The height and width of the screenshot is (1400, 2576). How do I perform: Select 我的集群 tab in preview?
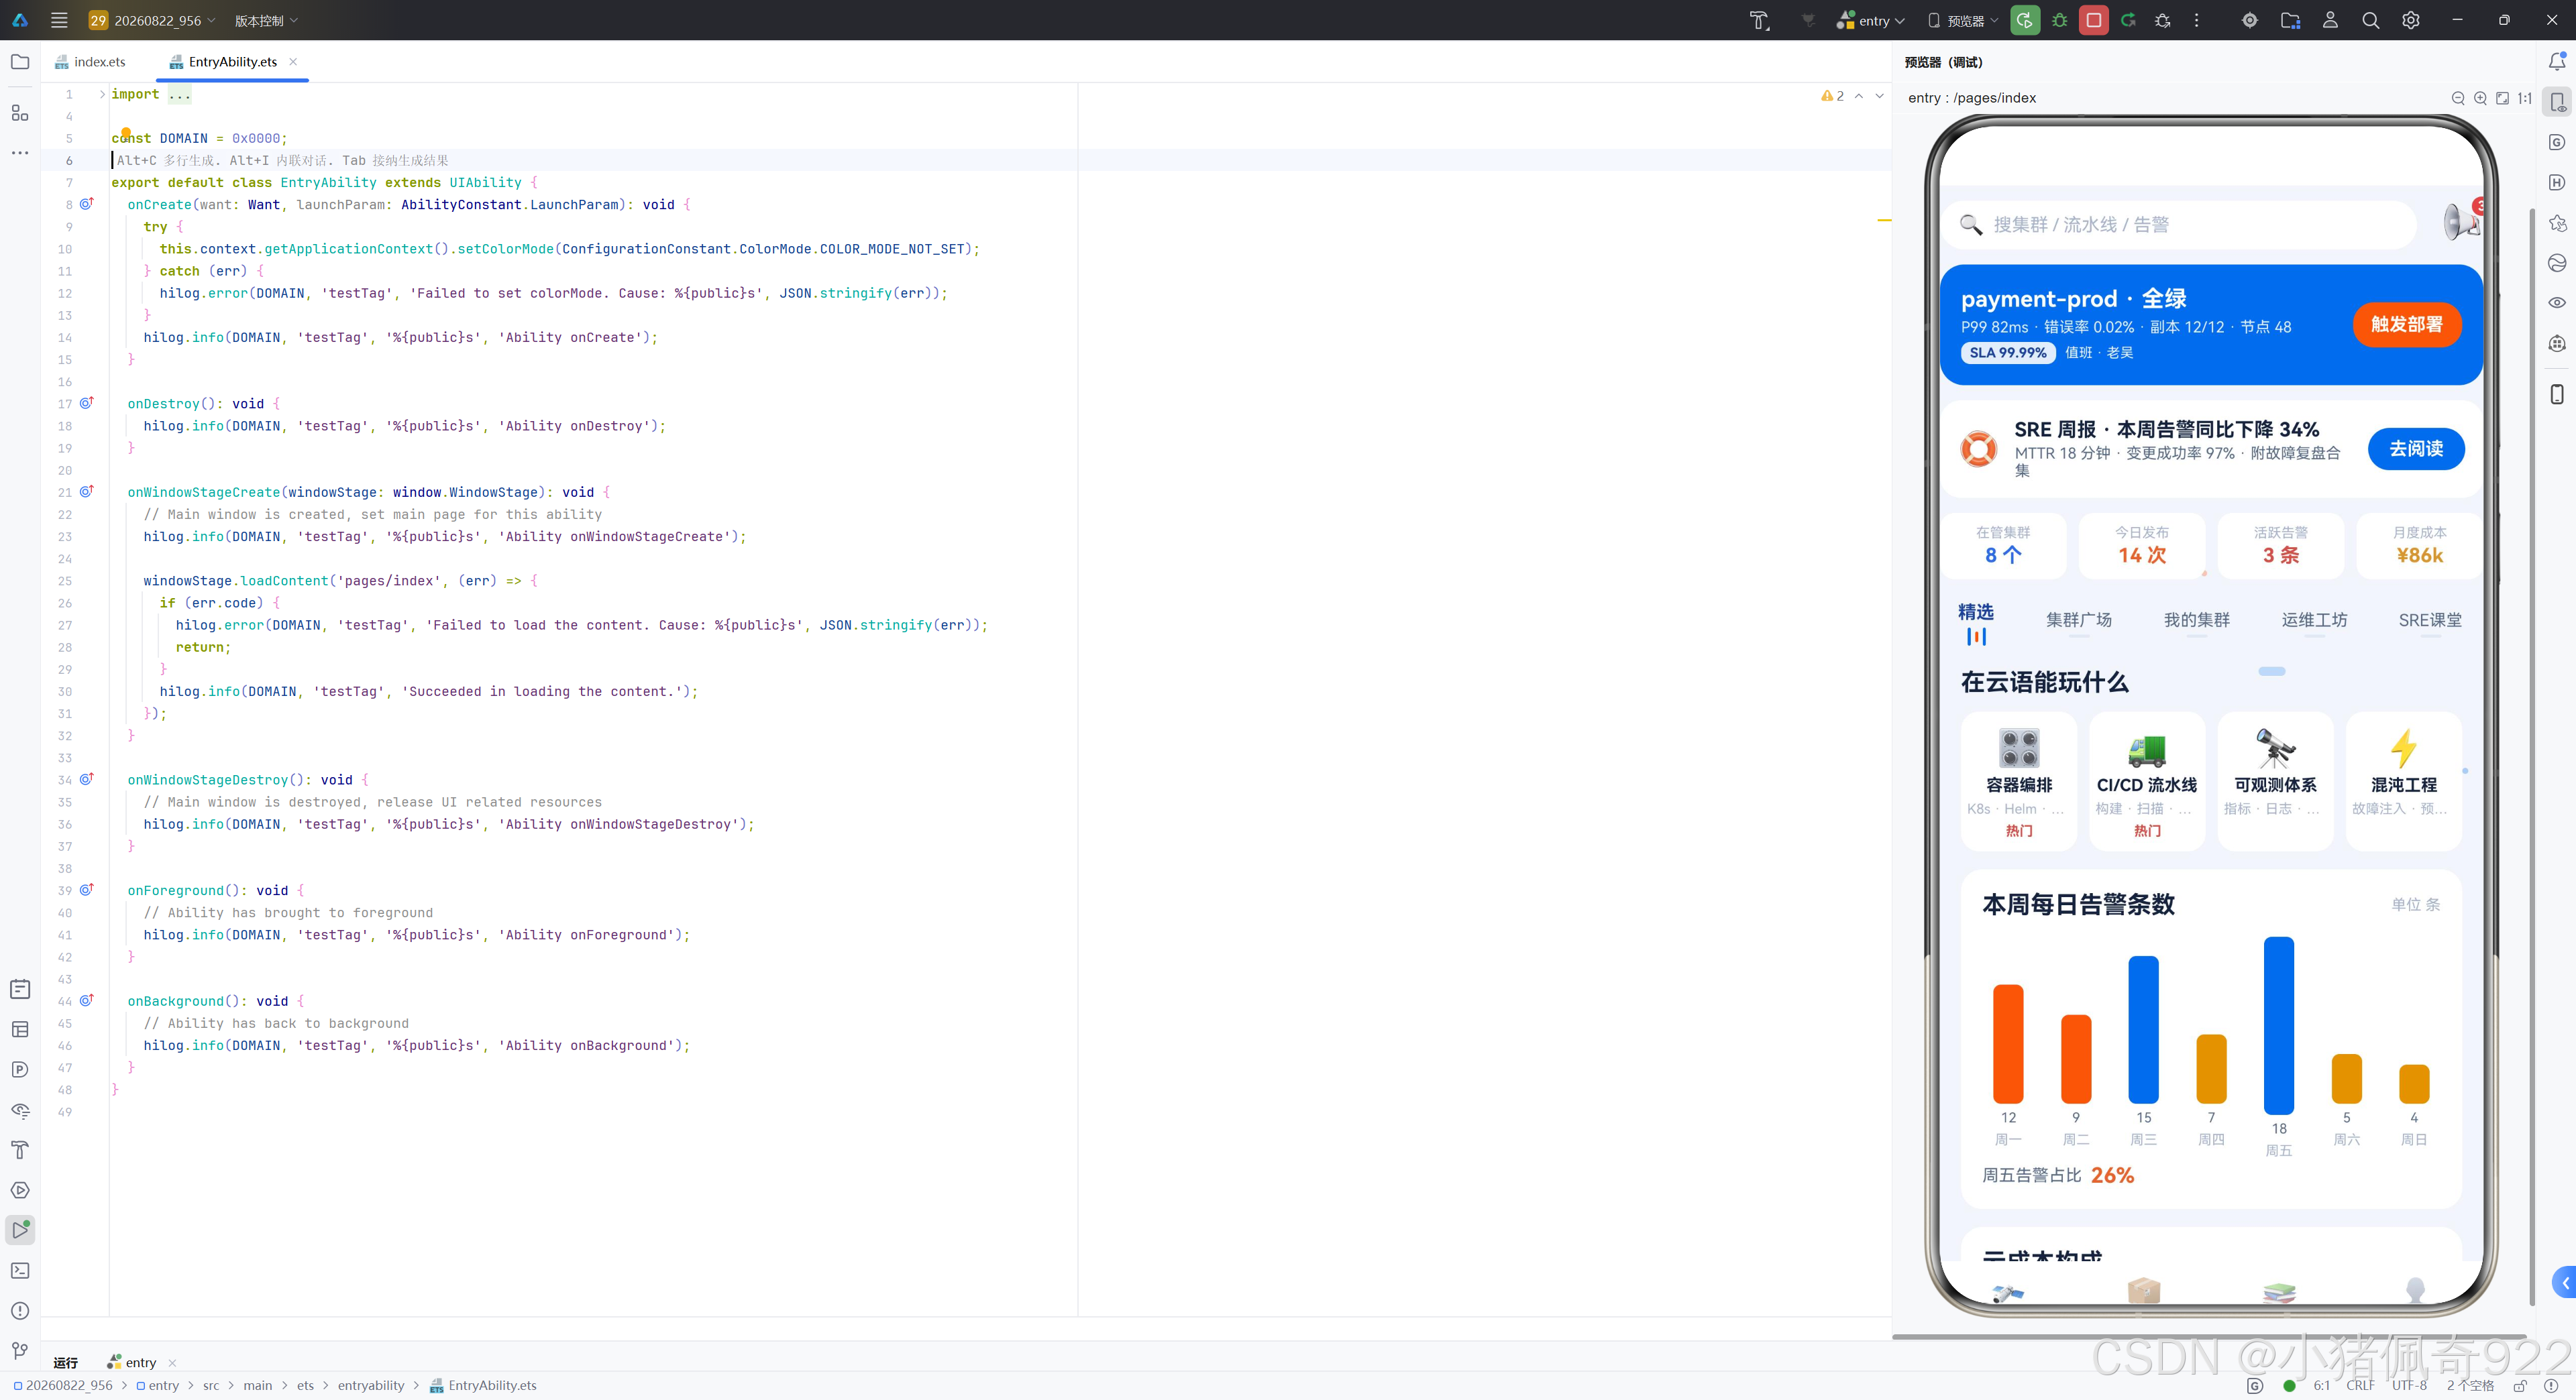click(x=2197, y=620)
